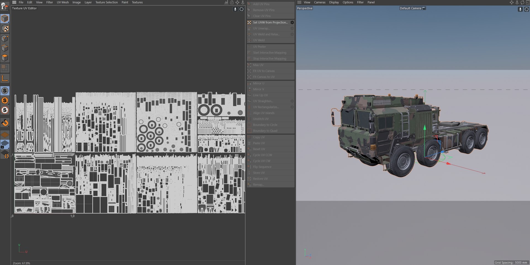This screenshot has width=530, height=265.
Task: Open the Image menu in UV editor
Action: coord(76,2)
